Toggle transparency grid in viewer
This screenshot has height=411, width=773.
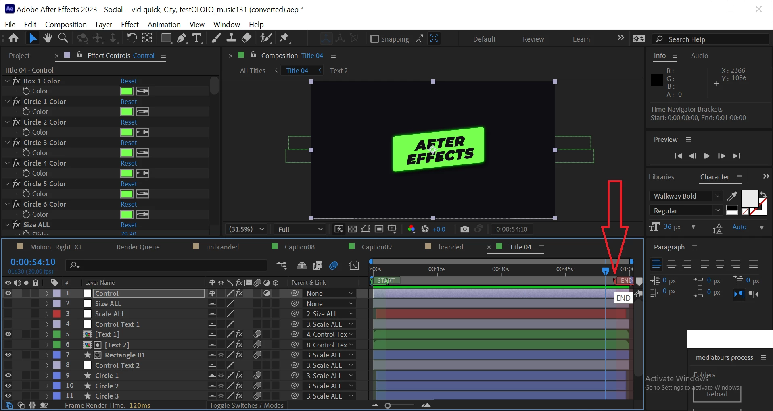[x=352, y=229]
